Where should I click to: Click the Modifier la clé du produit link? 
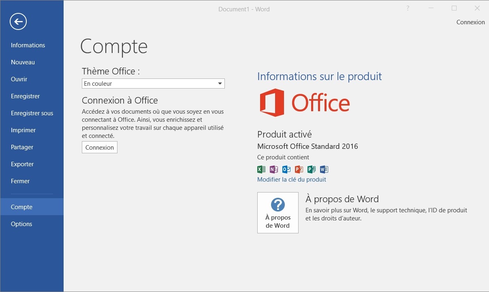click(x=292, y=180)
